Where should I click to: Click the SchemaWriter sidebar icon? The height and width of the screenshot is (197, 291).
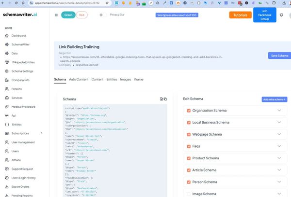coord(7,44)
